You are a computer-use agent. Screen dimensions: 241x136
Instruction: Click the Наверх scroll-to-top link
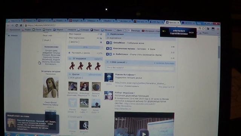(x=13, y=36)
